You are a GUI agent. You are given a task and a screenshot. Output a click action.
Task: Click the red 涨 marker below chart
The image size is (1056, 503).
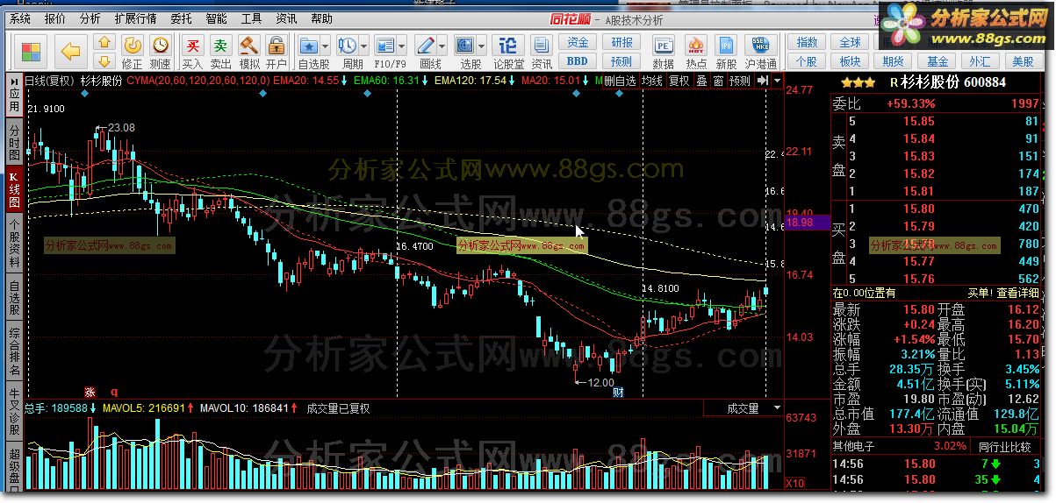click(90, 392)
